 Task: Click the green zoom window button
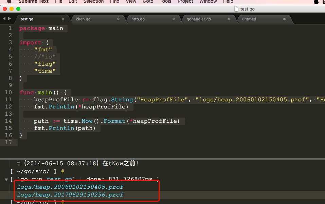pyautogui.click(x=18, y=9)
